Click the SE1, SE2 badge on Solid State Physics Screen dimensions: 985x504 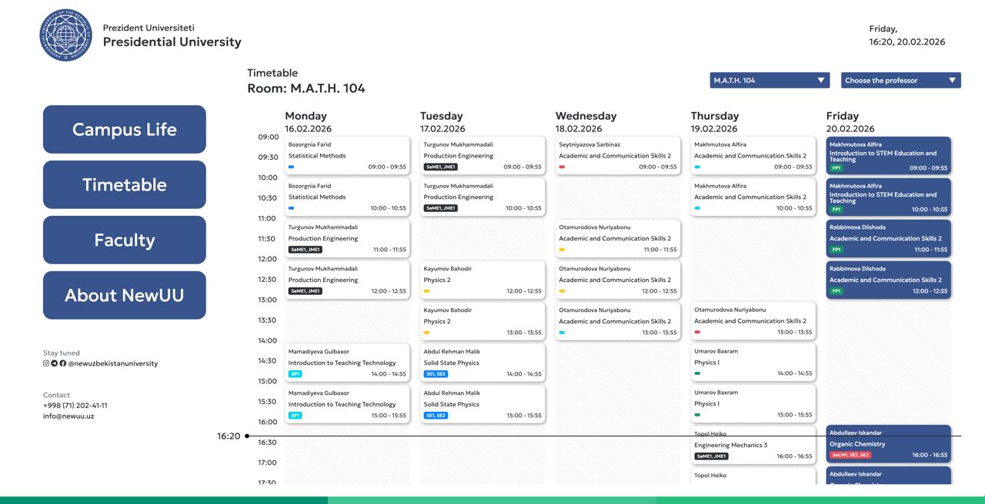tap(435, 373)
